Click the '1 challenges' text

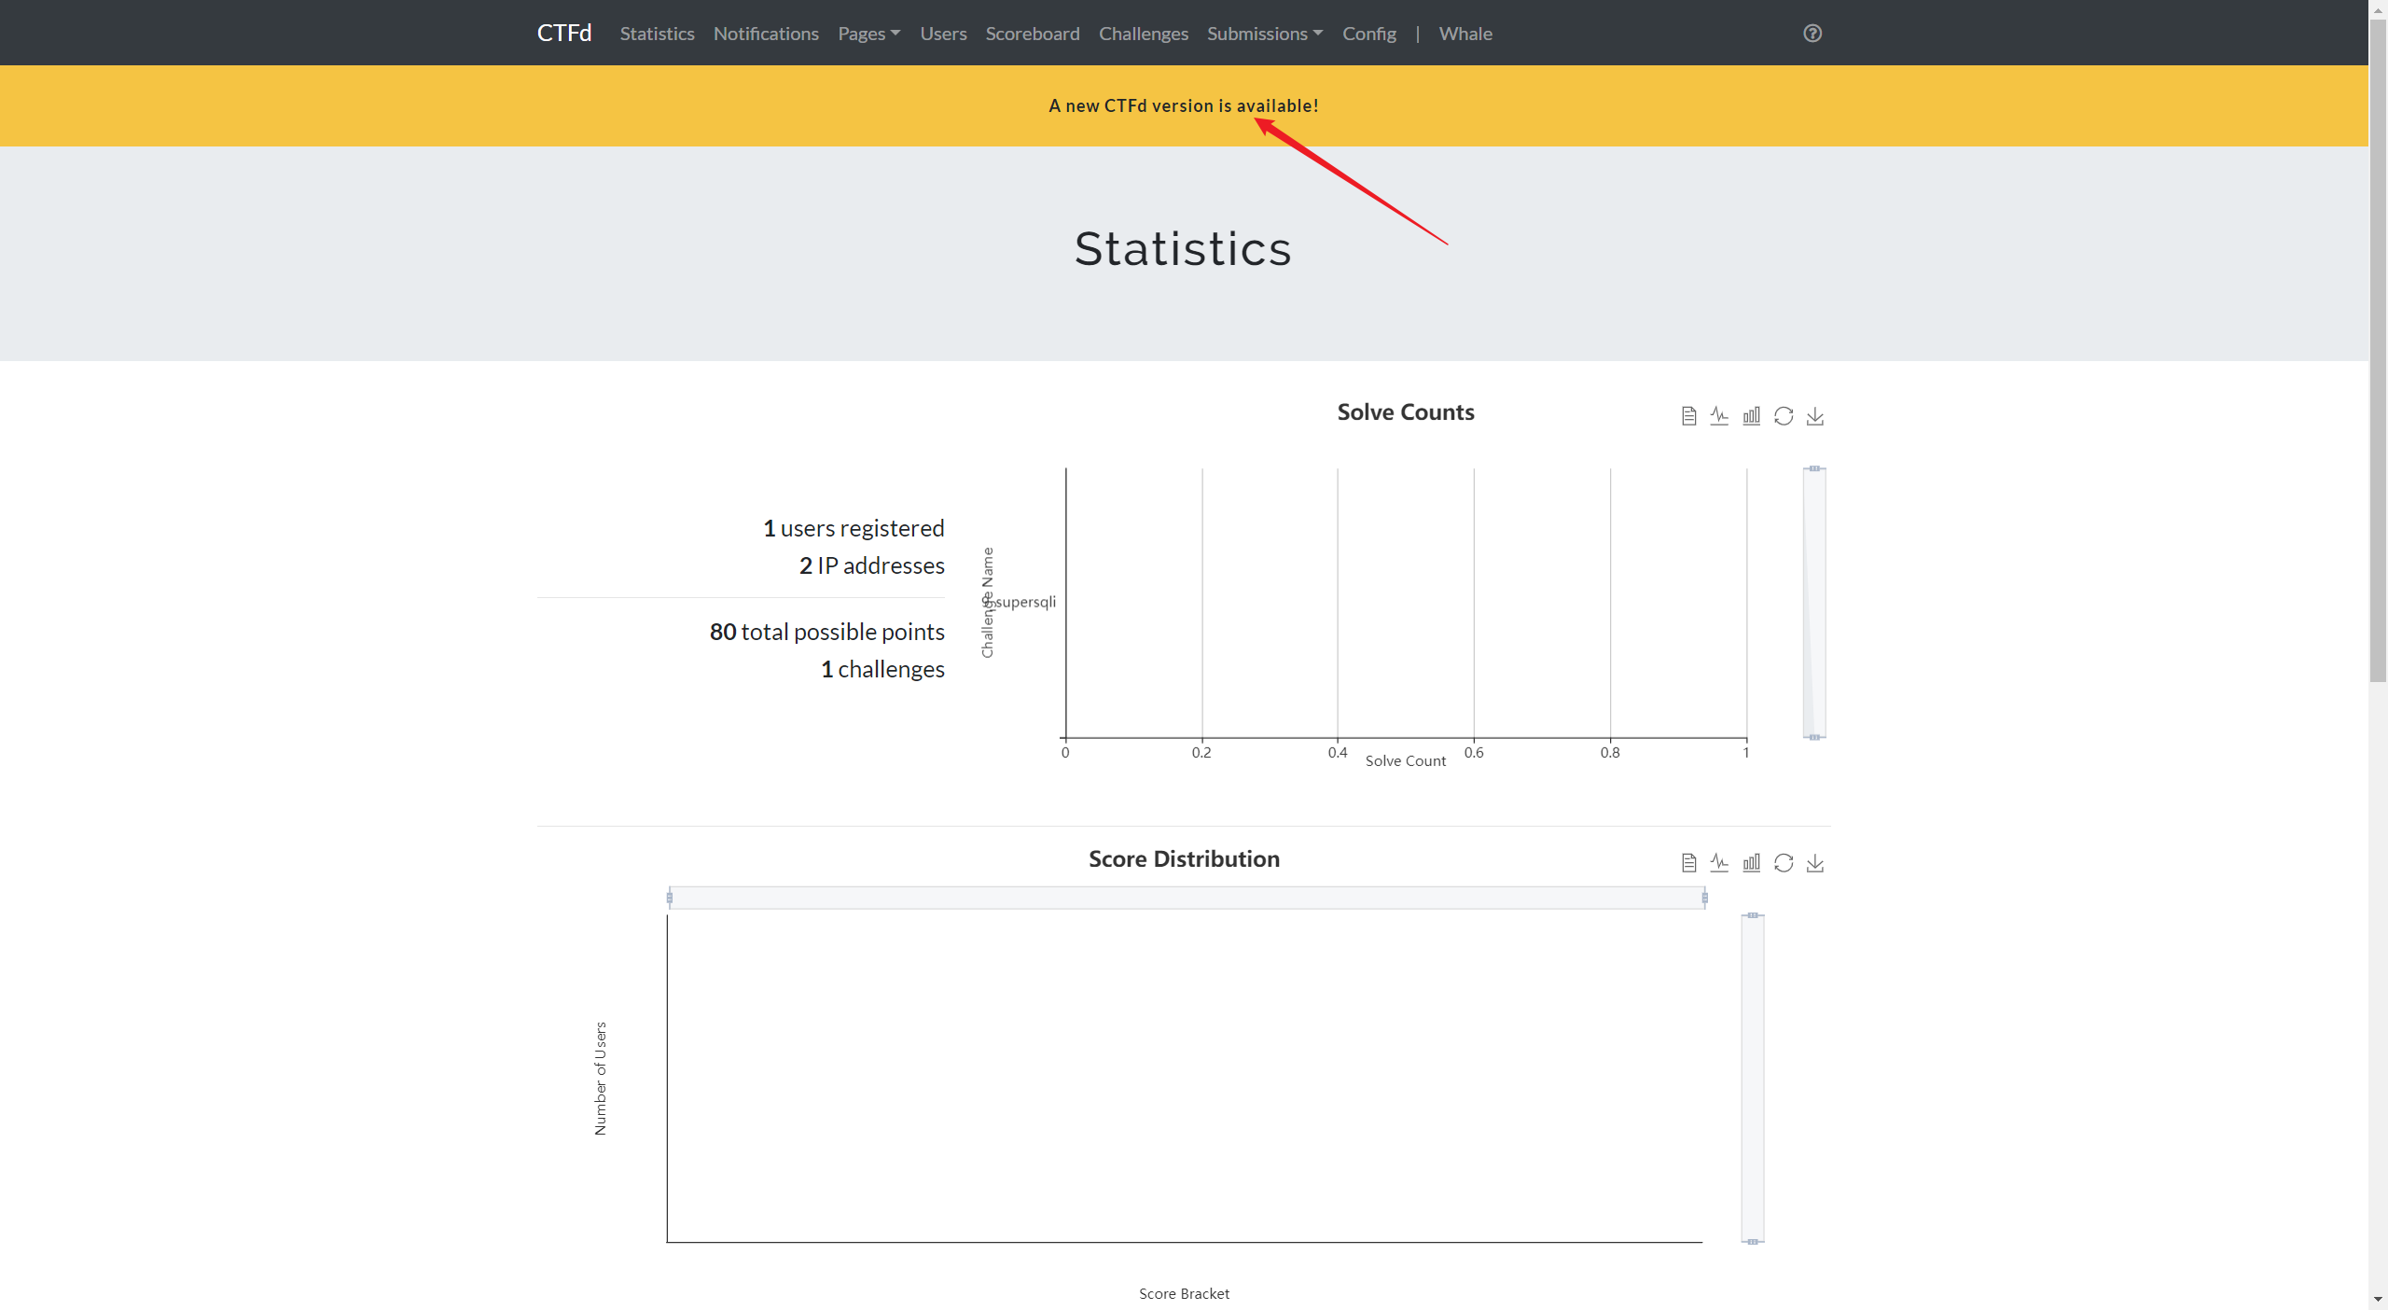point(882,669)
